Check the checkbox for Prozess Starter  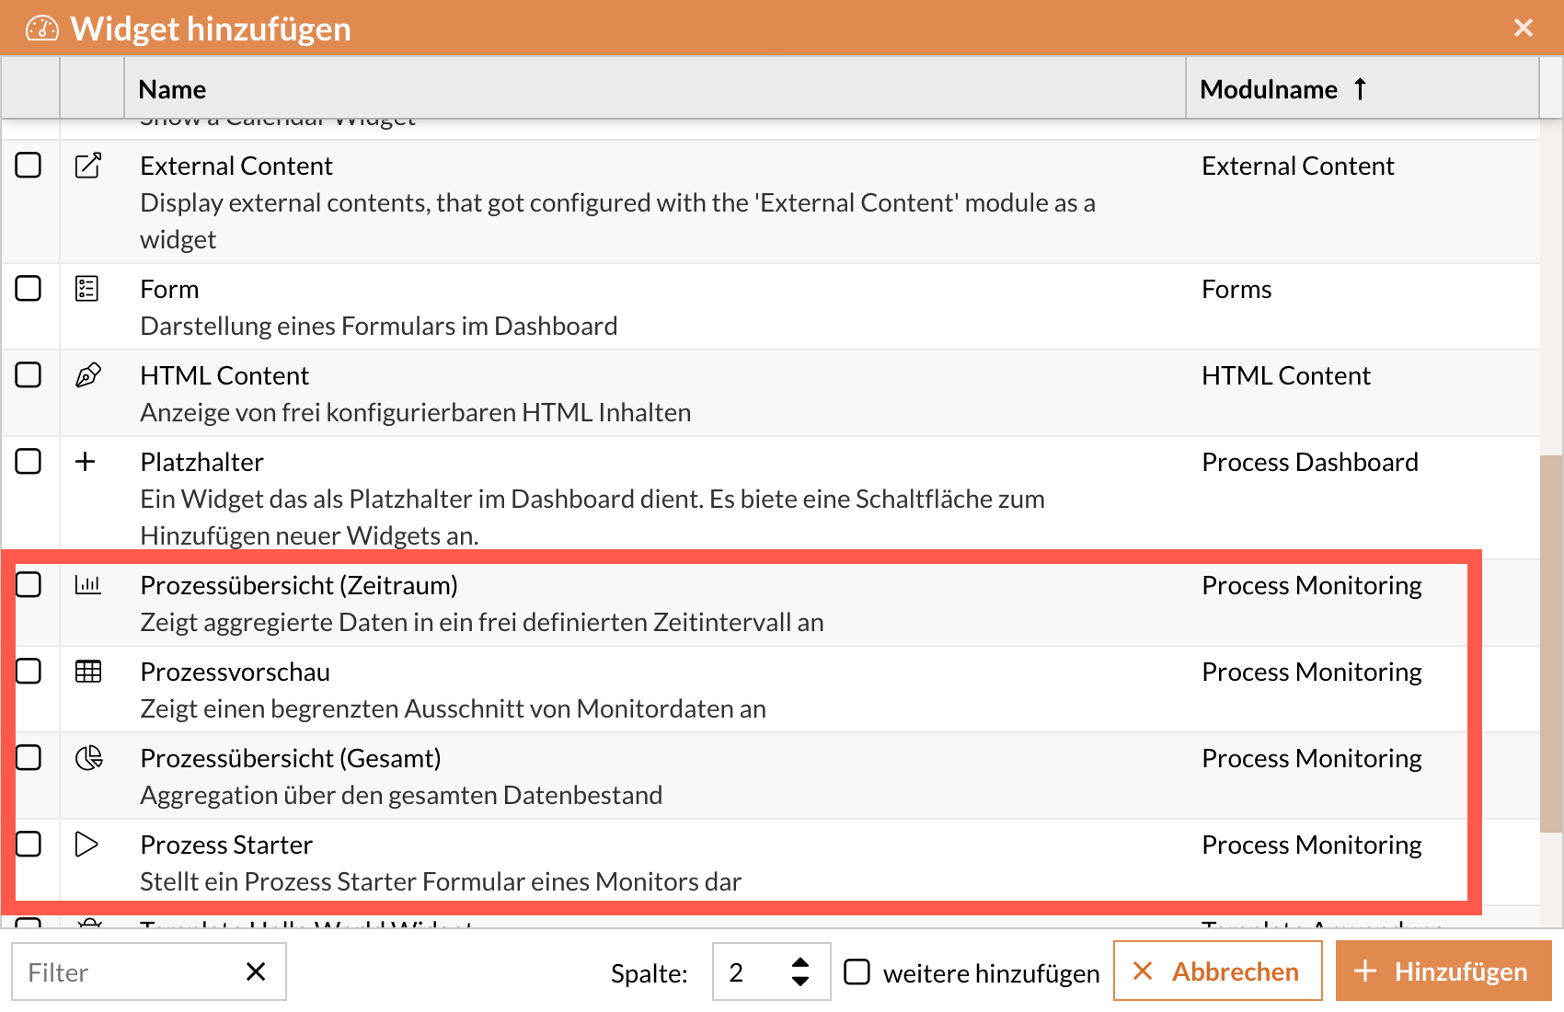tap(29, 844)
